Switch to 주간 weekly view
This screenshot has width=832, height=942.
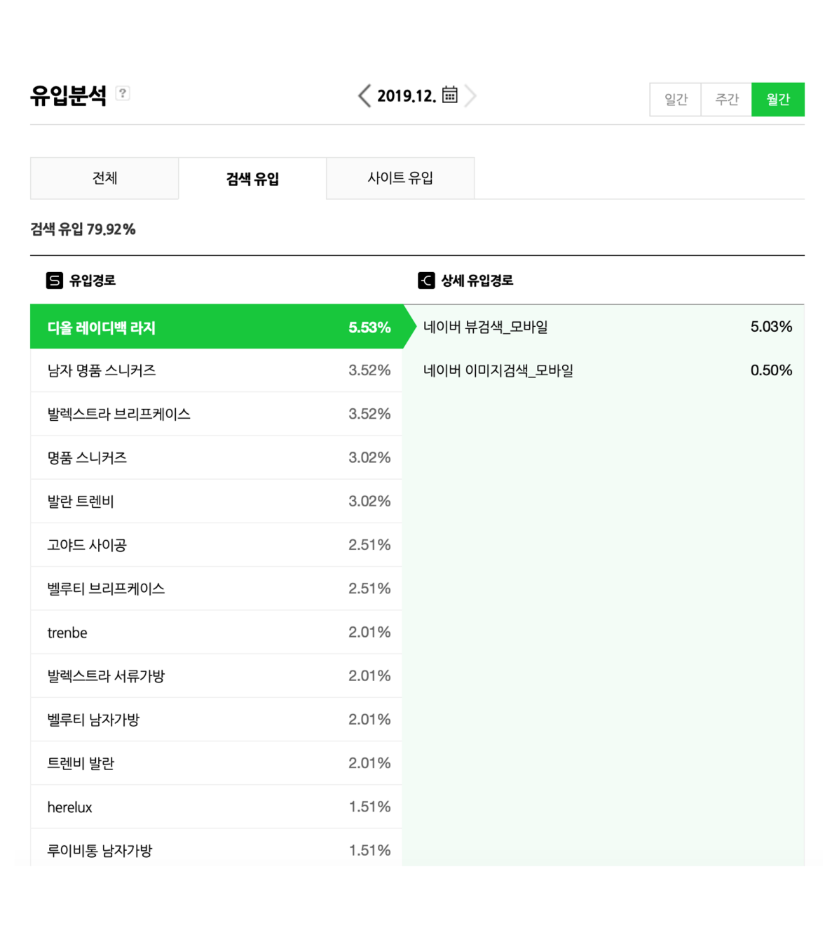(727, 100)
